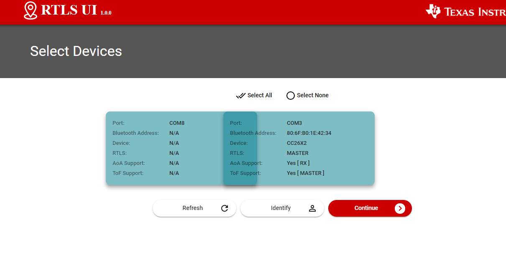Click the Identify person icon
Viewport: 506px width, 258px height.
(312, 208)
